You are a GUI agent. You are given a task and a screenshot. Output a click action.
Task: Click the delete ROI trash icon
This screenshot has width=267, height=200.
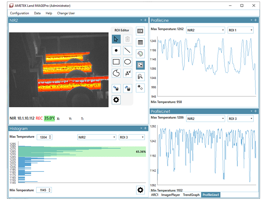click(127, 39)
